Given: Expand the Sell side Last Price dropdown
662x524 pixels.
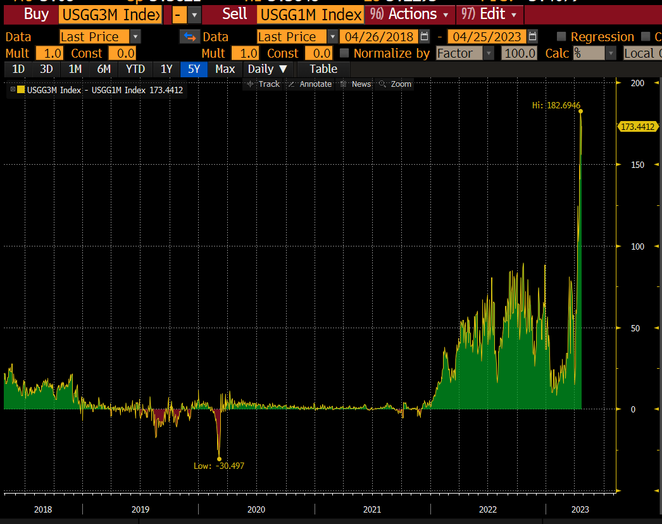Looking at the screenshot, I should [333, 37].
